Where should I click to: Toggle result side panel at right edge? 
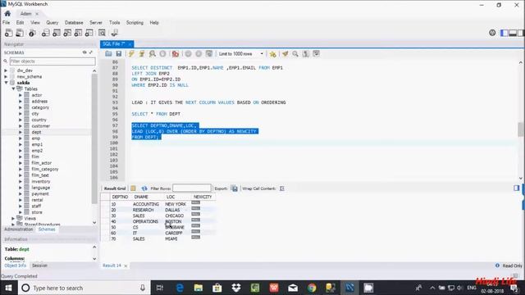(x=516, y=188)
